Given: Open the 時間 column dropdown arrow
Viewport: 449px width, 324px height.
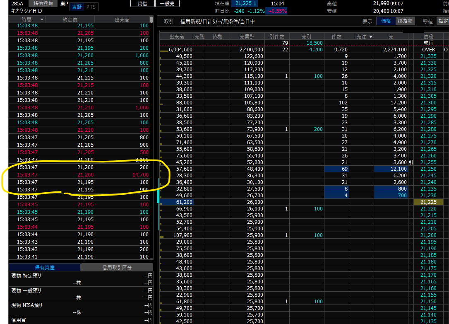Looking at the screenshot, I should click(42, 19).
